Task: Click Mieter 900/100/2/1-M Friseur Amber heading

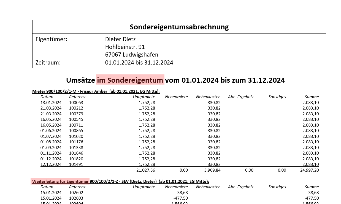Action: 96,91
